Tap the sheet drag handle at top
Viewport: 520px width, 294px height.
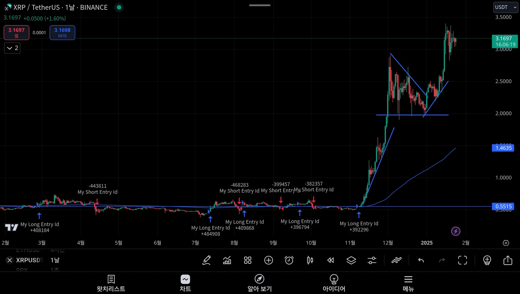tap(260, 5)
